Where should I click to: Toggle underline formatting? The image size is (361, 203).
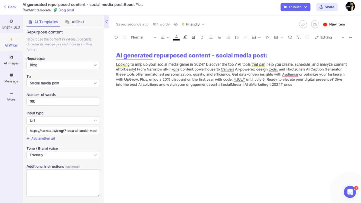point(211,37)
